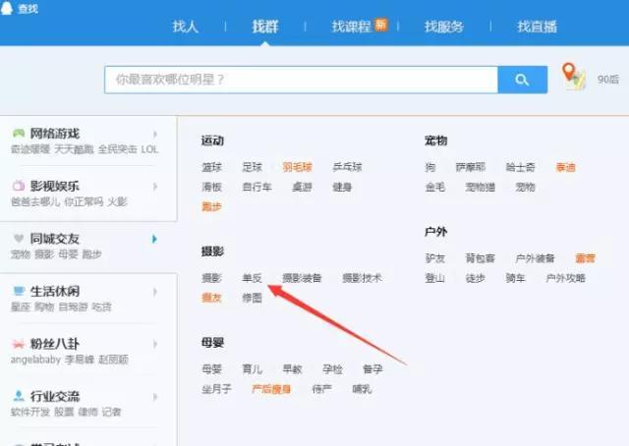Image resolution: width=629 pixels, height=446 pixels.
Task: Open the 孕检 link
Action: [332, 369]
